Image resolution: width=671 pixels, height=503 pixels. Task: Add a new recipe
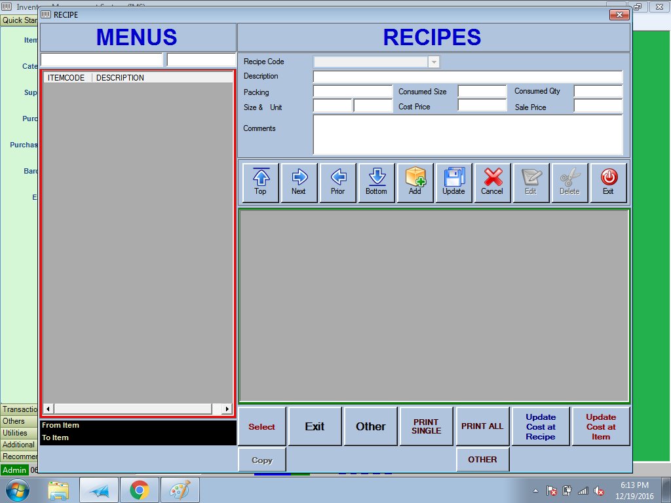click(415, 182)
